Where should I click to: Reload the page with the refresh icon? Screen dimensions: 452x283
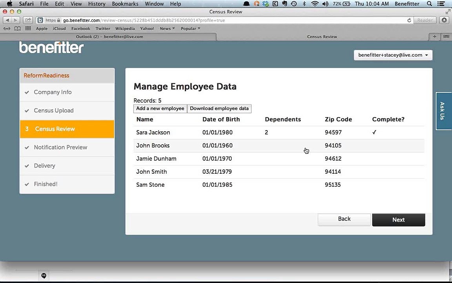coord(409,20)
